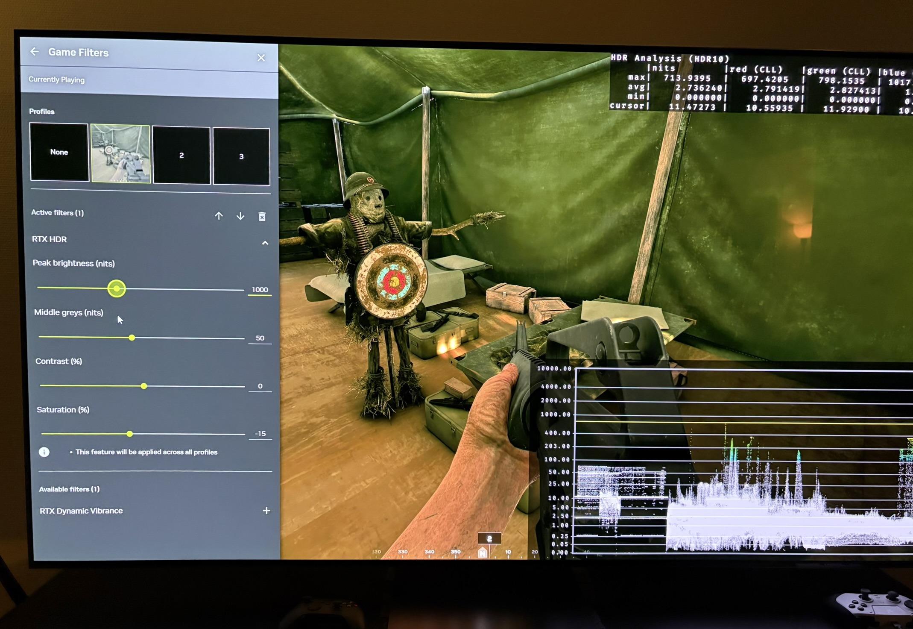Add the RTX Dynamic Vibrance filter
The width and height of the screenshot is (913, 629).
[x=266, y=511]
